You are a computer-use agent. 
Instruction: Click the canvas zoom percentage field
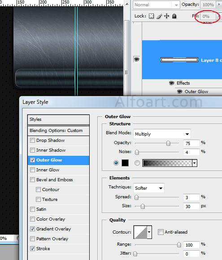7,239
